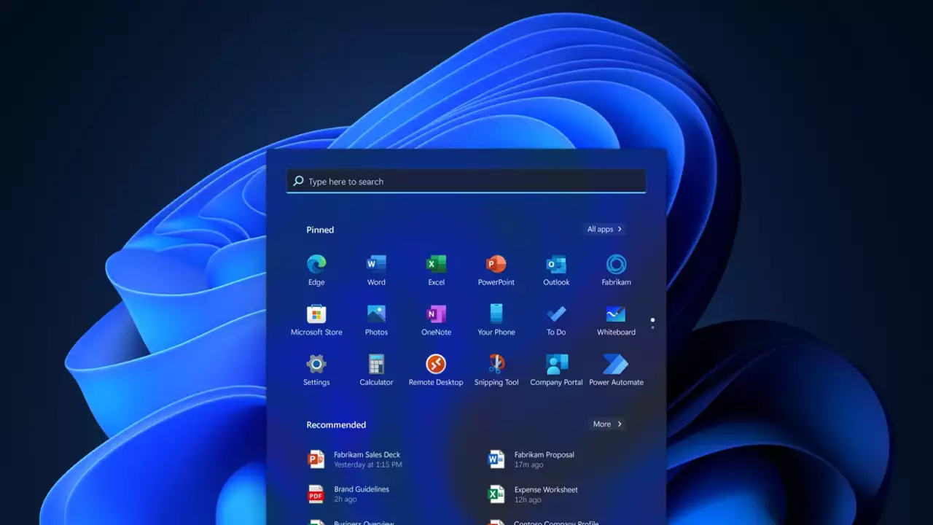The width and height of the screenshot is (933, 525).
Task: Open the Edge browser from Pinned
Action: [316, 270]
